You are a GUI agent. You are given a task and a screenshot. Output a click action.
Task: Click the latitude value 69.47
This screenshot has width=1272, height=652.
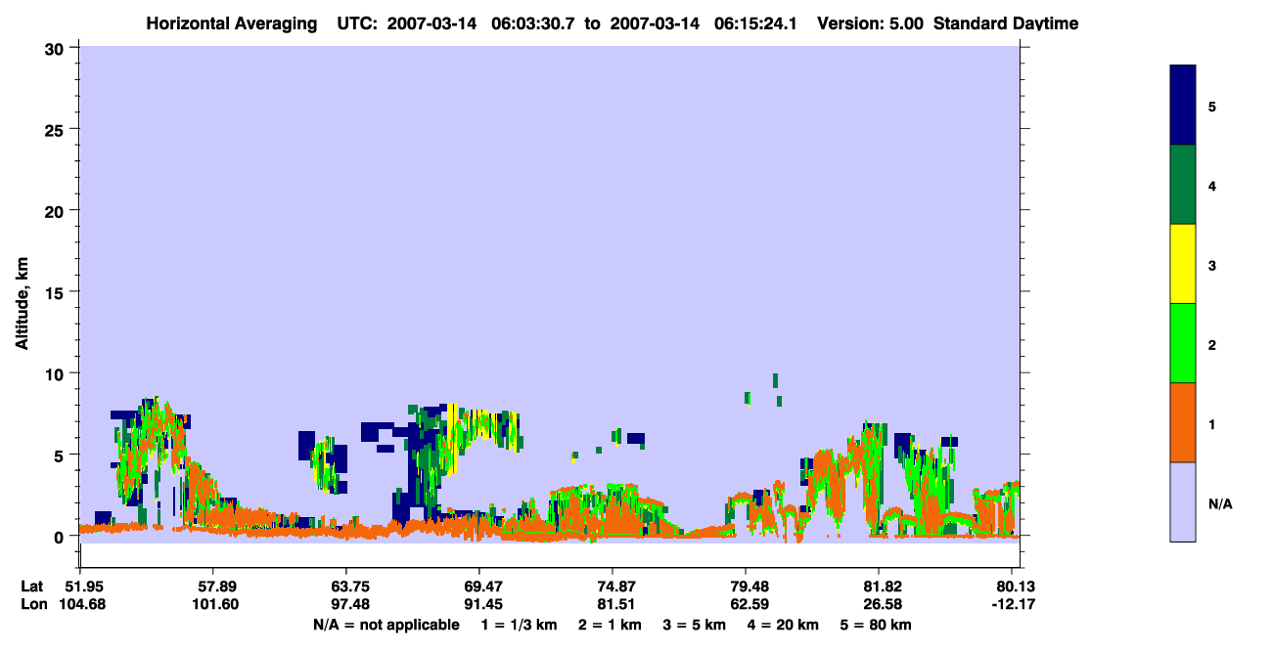click(x=478, y=587)
